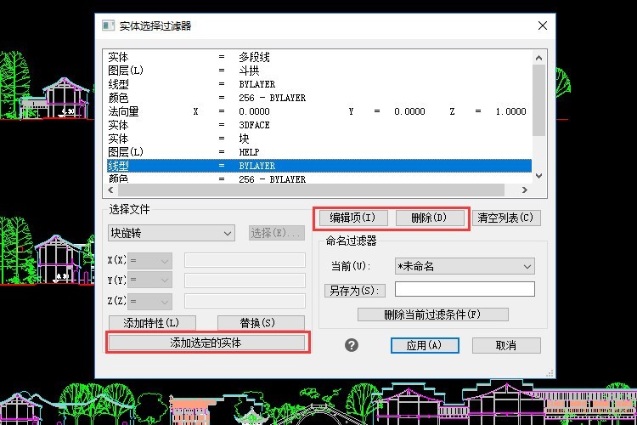Click the Y(Y) value input field
Viewport: 637px width, 425px height.
[x=245, y=280]
